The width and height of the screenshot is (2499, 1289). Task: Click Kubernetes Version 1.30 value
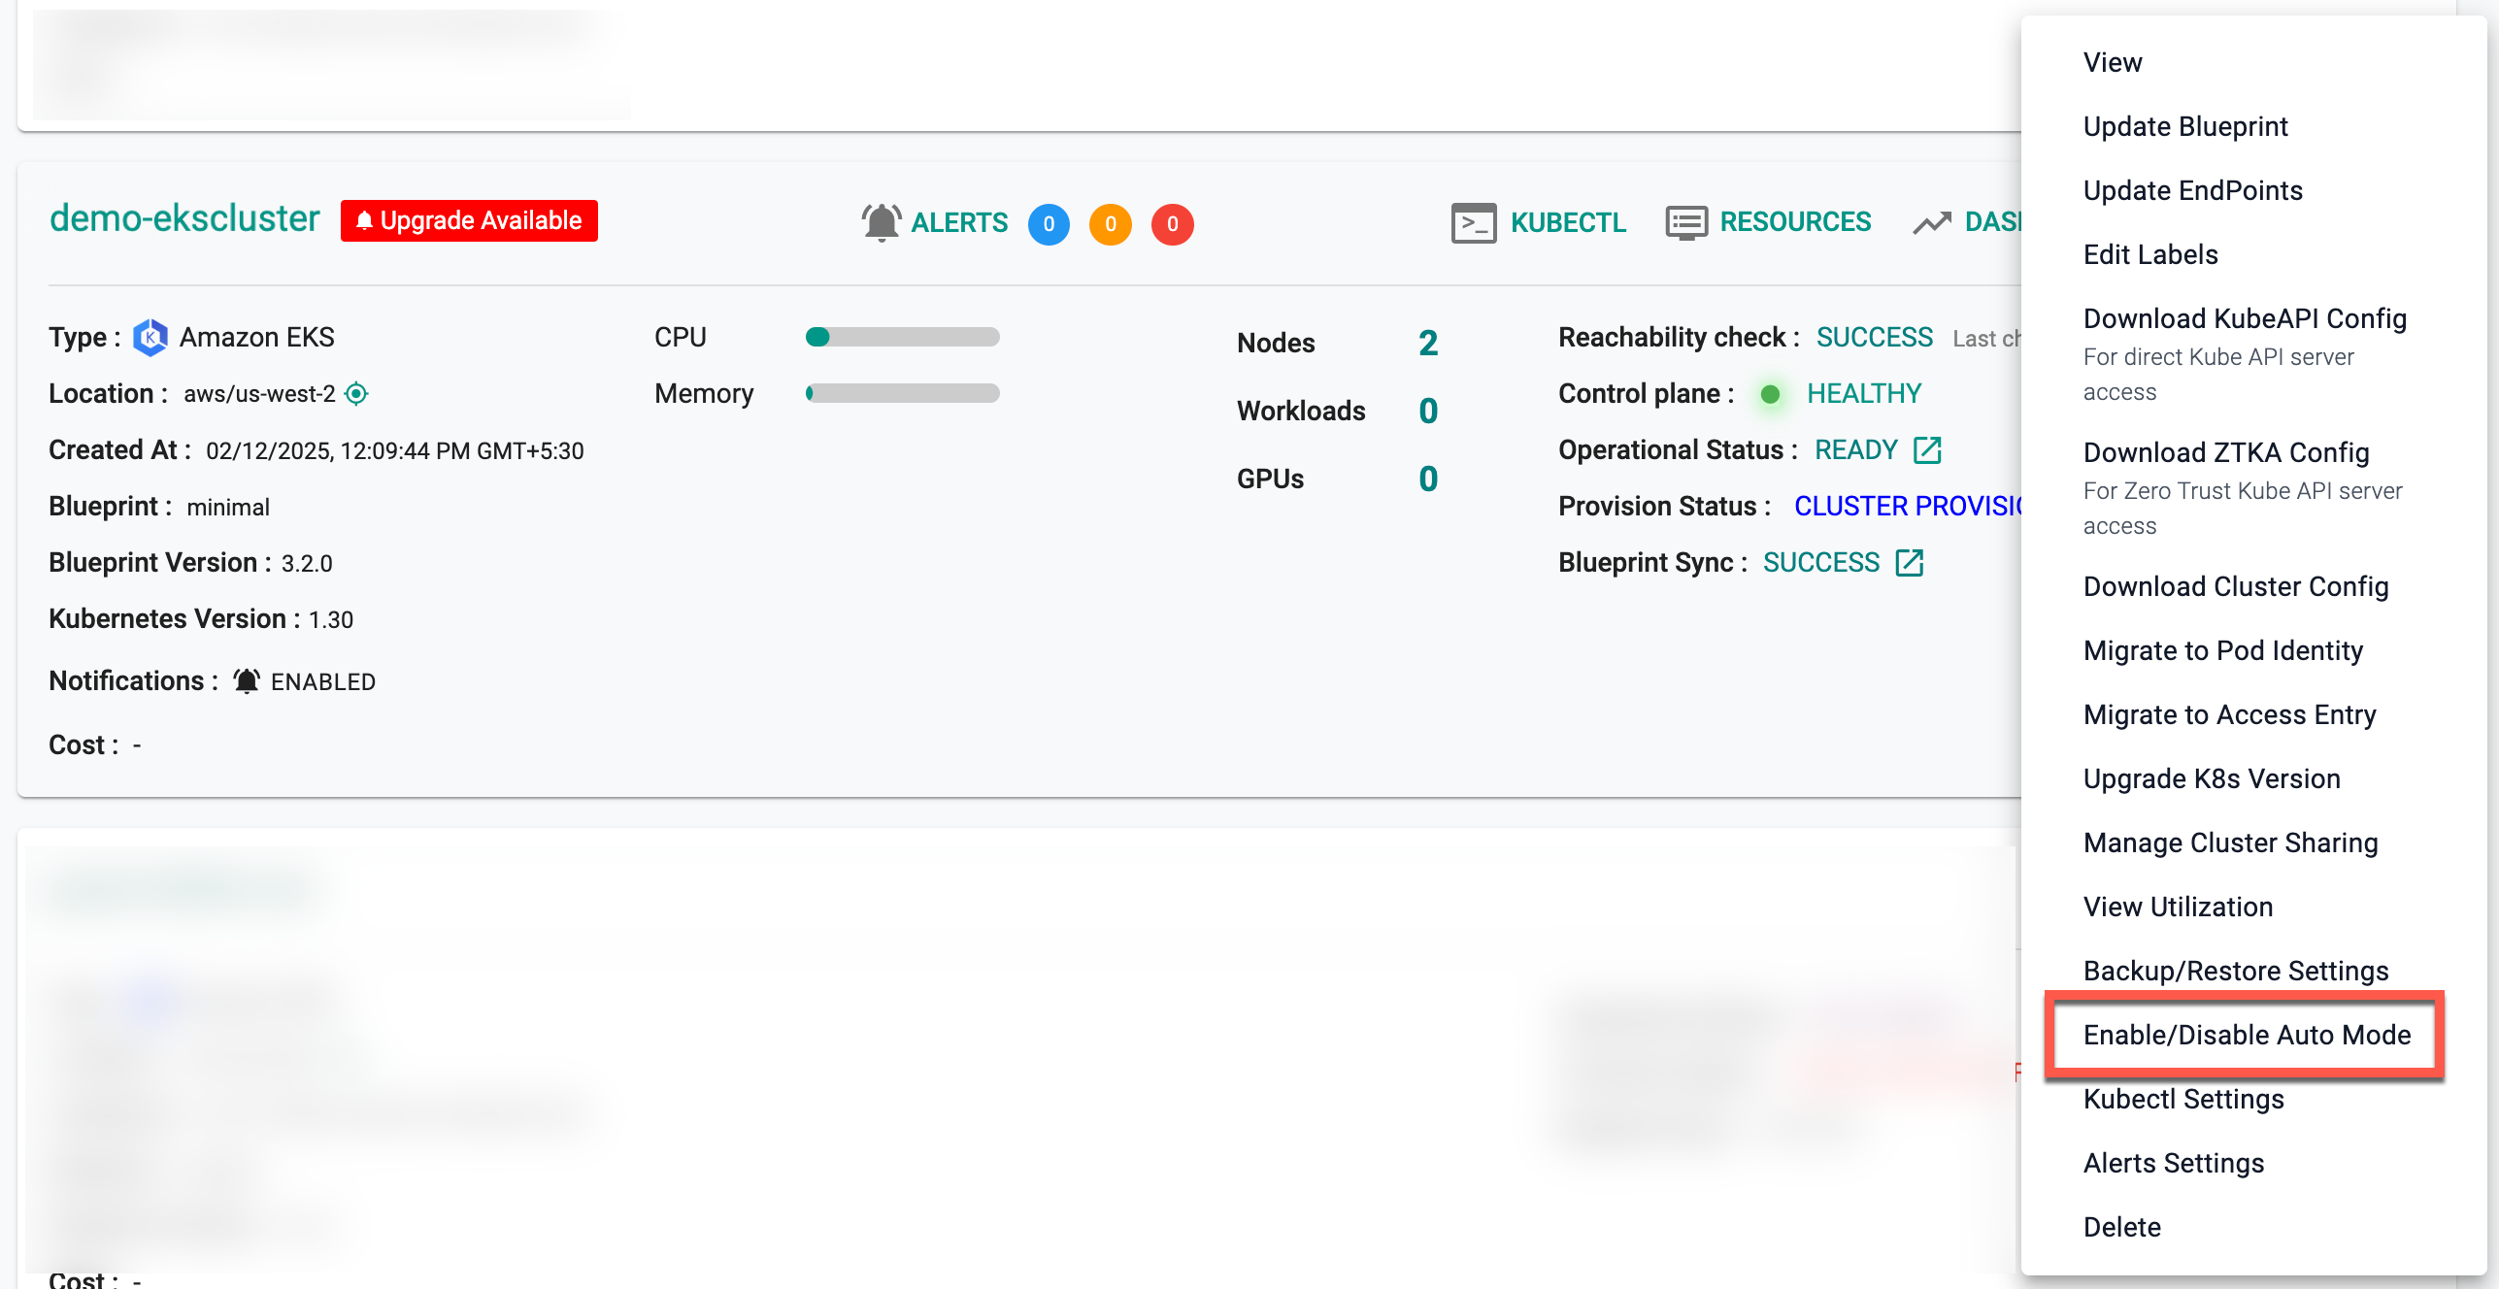[x=331, y=619]
